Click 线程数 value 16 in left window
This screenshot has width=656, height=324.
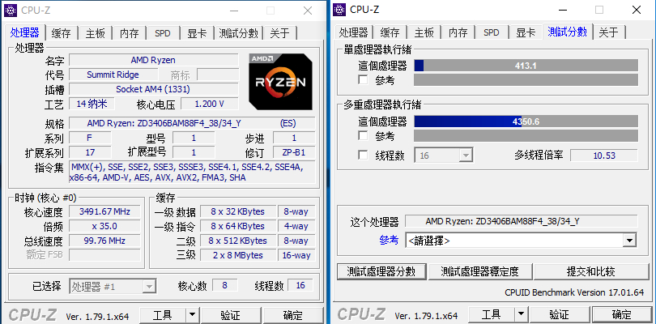click(x=300, y=285)
